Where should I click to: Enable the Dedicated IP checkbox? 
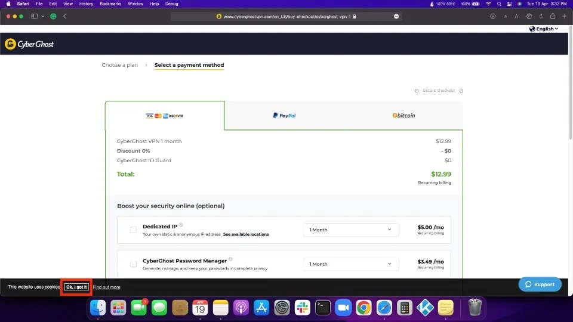(133, 230)
